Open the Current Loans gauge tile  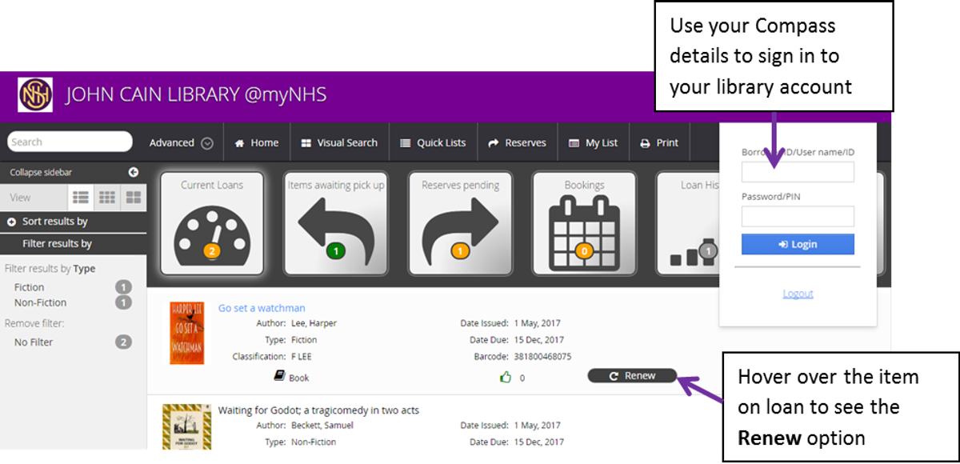coord(212,223)
